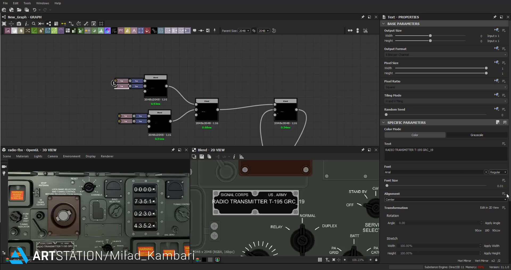This screenshot has height=270, width=511.
Task: Set Color Mode to Grayscale
Action: (x=477, y=135)
